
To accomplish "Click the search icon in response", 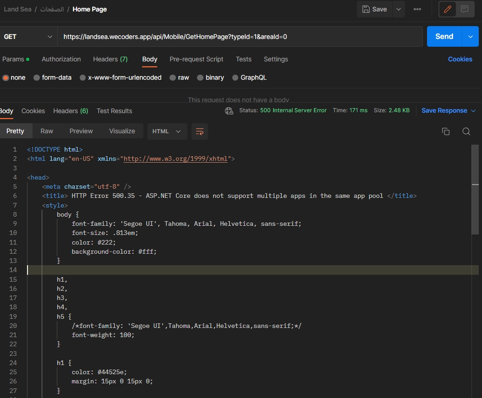I will [x=466, y=131].
